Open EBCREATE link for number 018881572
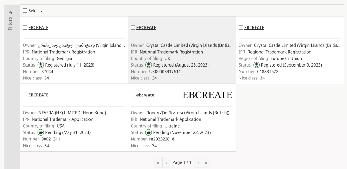Image resolution: width=347 pixels, height=169 pixels. point(254,28)
